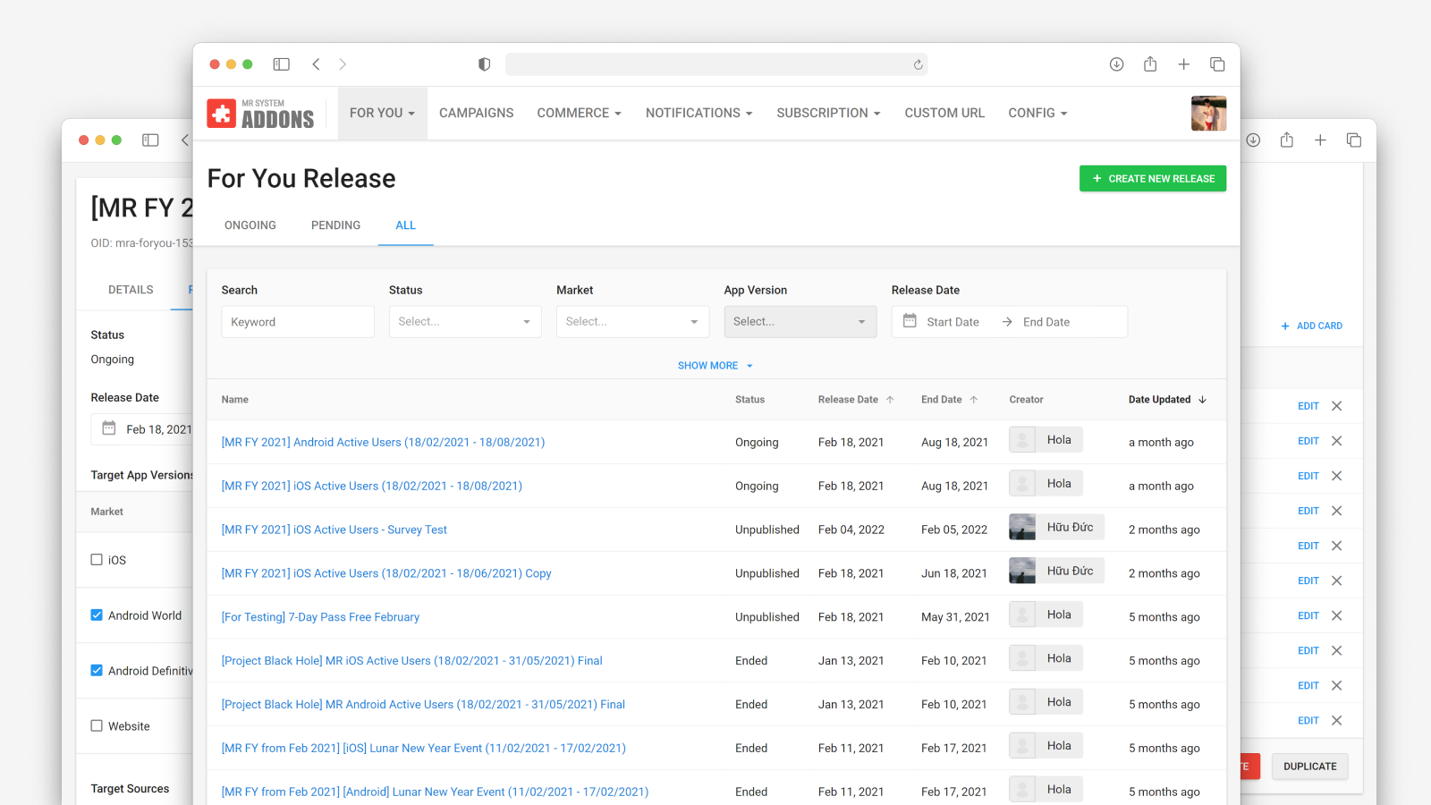Image resolution: width=1431 pixels, height=805 pixels.
Task: Switch to the PENDING tab
Action: [x=335, y=225]
